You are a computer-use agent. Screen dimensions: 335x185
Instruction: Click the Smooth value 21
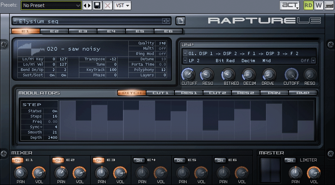(x=55, y=132)
